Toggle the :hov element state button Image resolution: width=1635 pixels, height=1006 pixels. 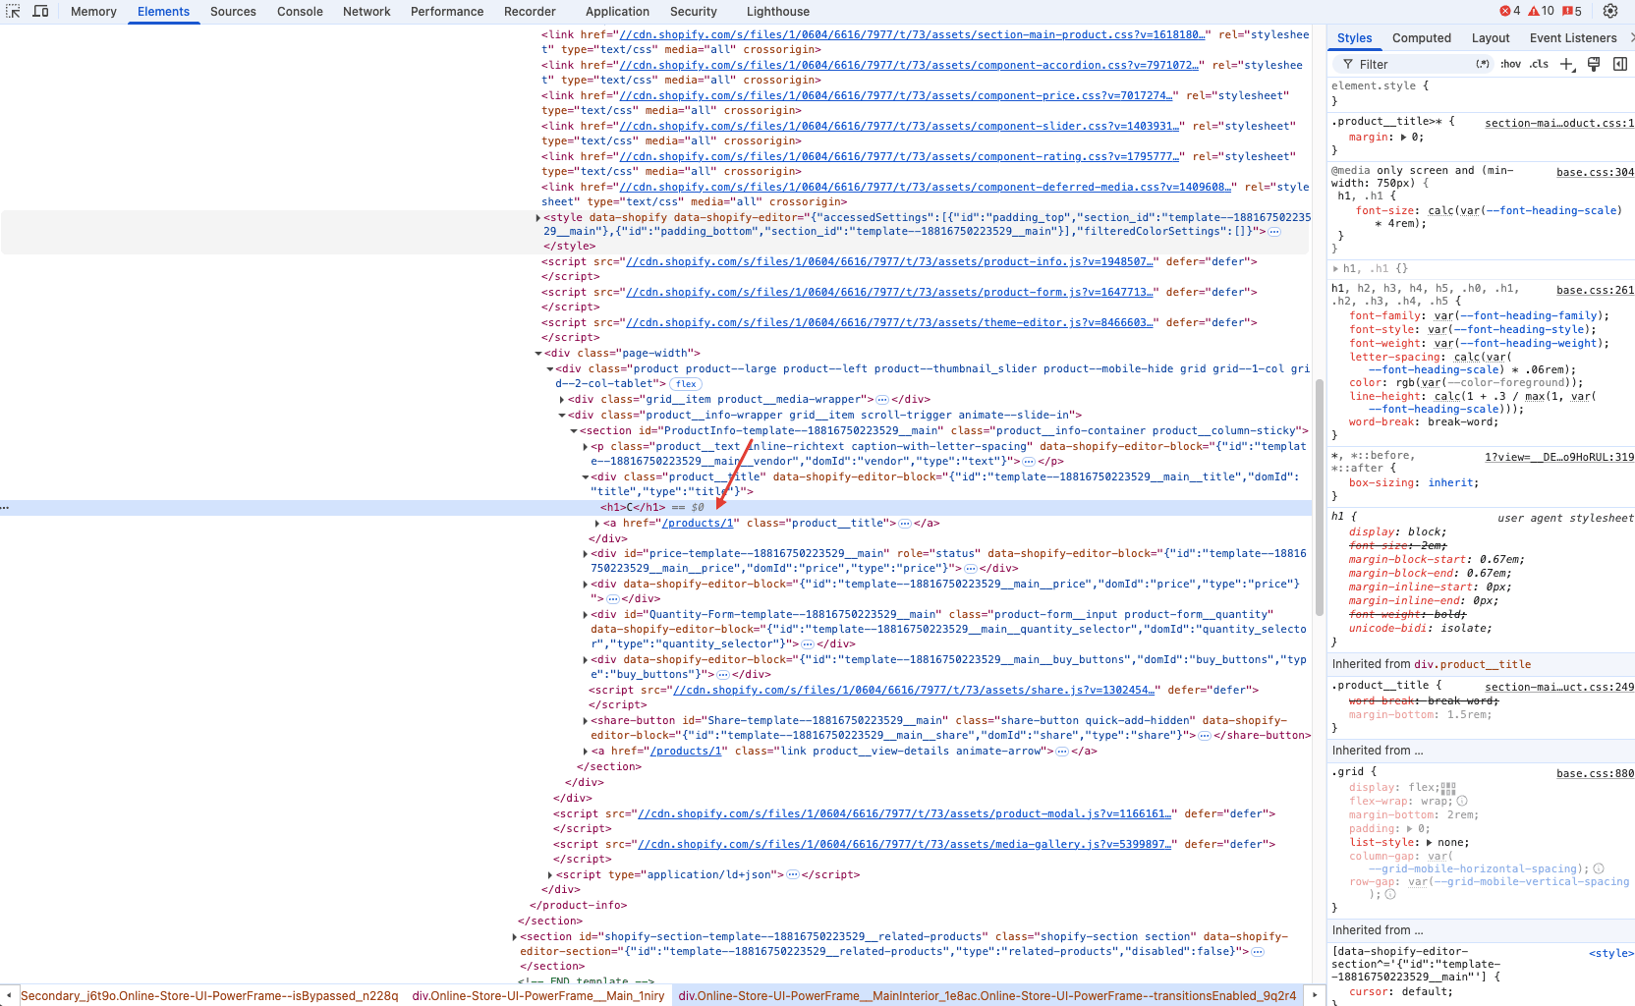tap(1510, 64)
